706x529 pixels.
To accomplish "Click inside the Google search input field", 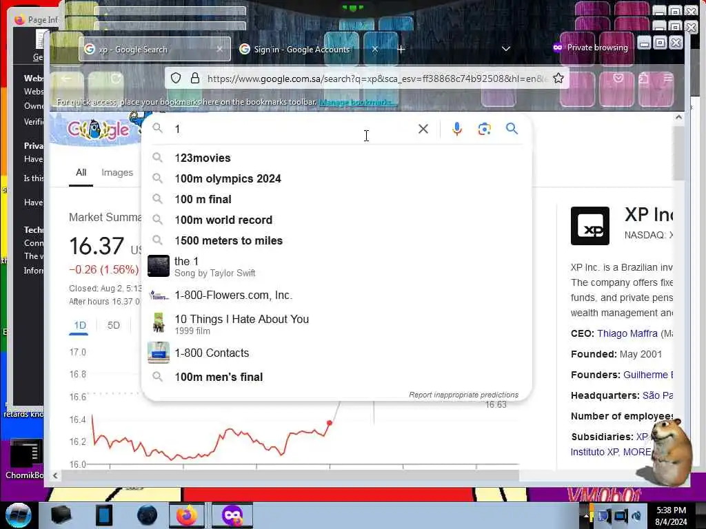I will click(292, 129).
